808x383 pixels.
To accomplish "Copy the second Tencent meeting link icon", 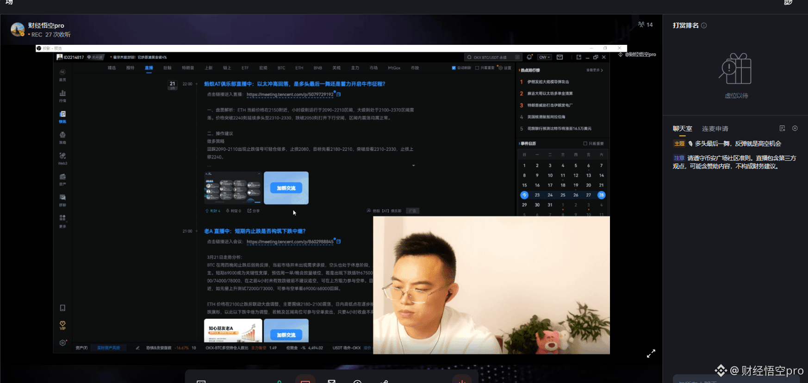I will coord(339,241).
